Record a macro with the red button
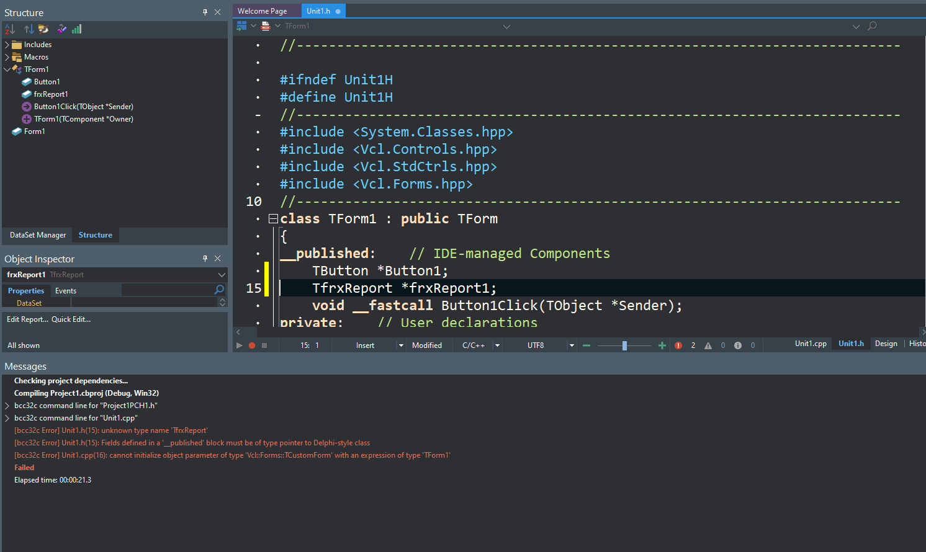926x552 pixels. point(252,345)
